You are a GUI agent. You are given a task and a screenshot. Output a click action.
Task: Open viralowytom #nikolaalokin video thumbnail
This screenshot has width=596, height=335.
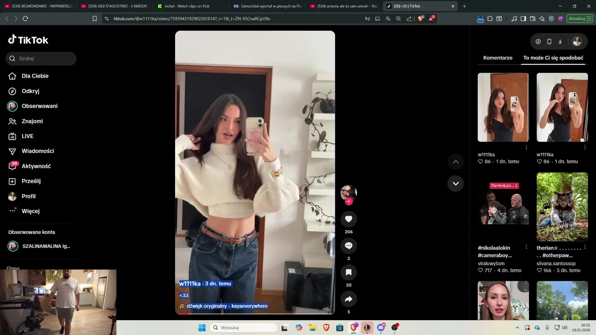[x=503, y=207]
